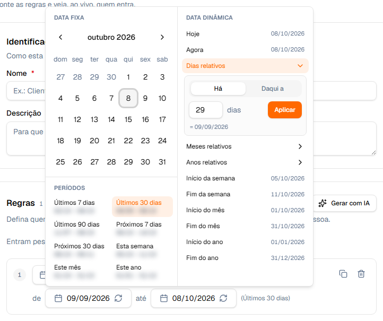The height and width of the screenshot is (321, 383).
Task: Pick October 12 in the calendar
Action: tap(77, 119)
